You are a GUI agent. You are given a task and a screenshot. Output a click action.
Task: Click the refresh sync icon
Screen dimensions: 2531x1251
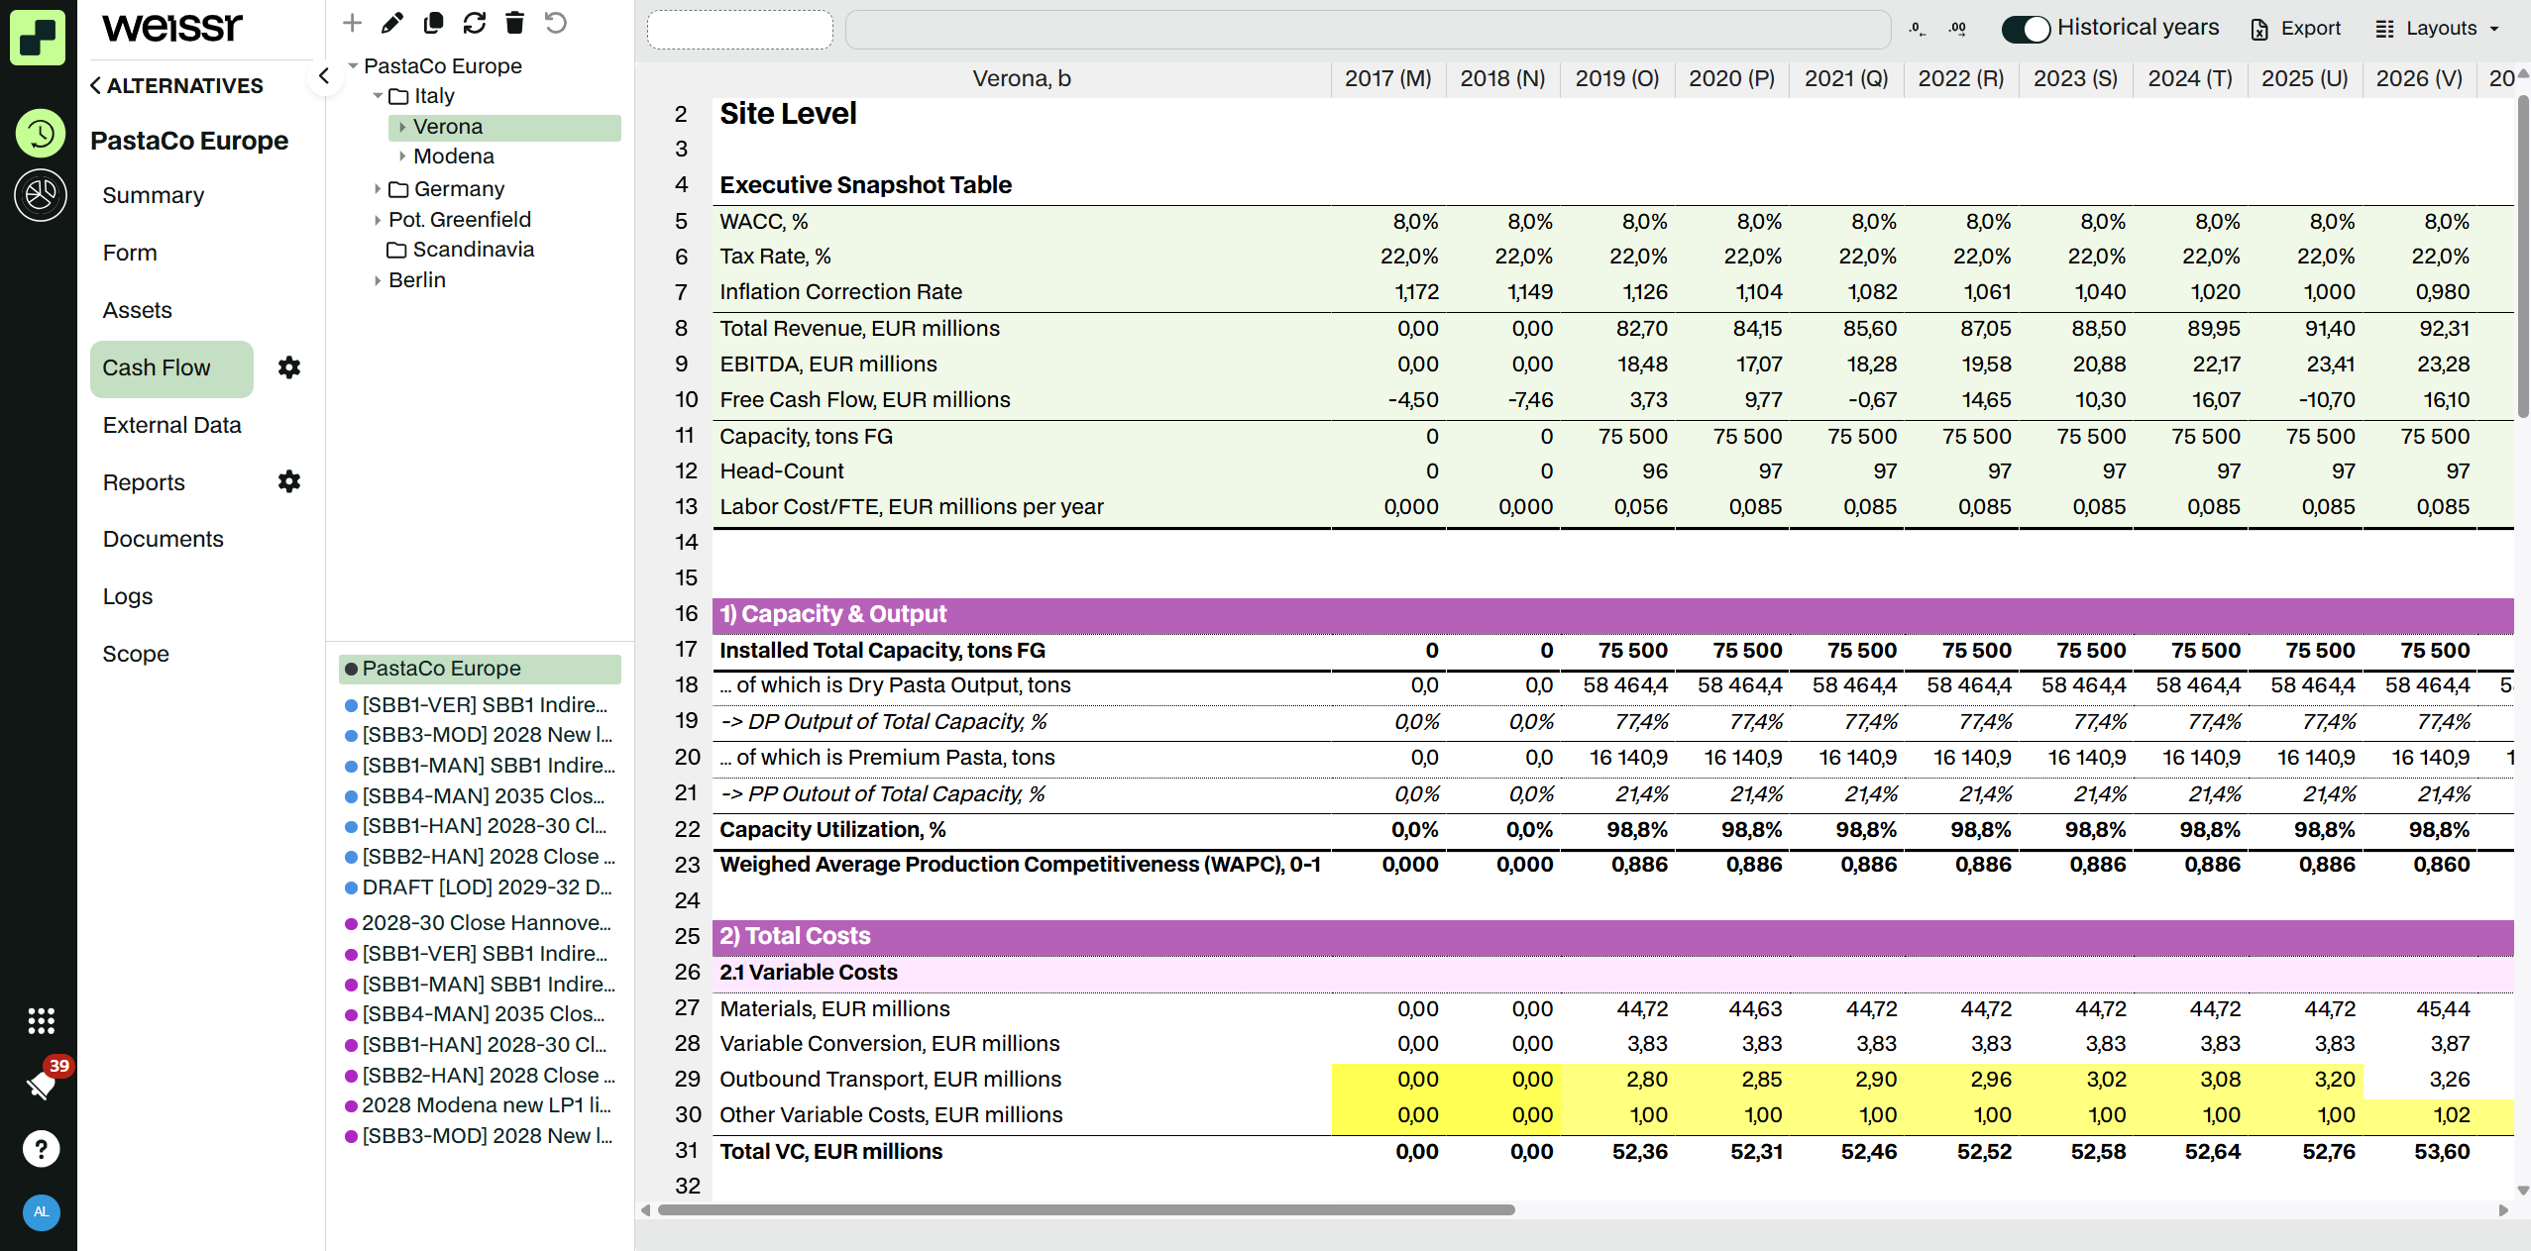475,23
